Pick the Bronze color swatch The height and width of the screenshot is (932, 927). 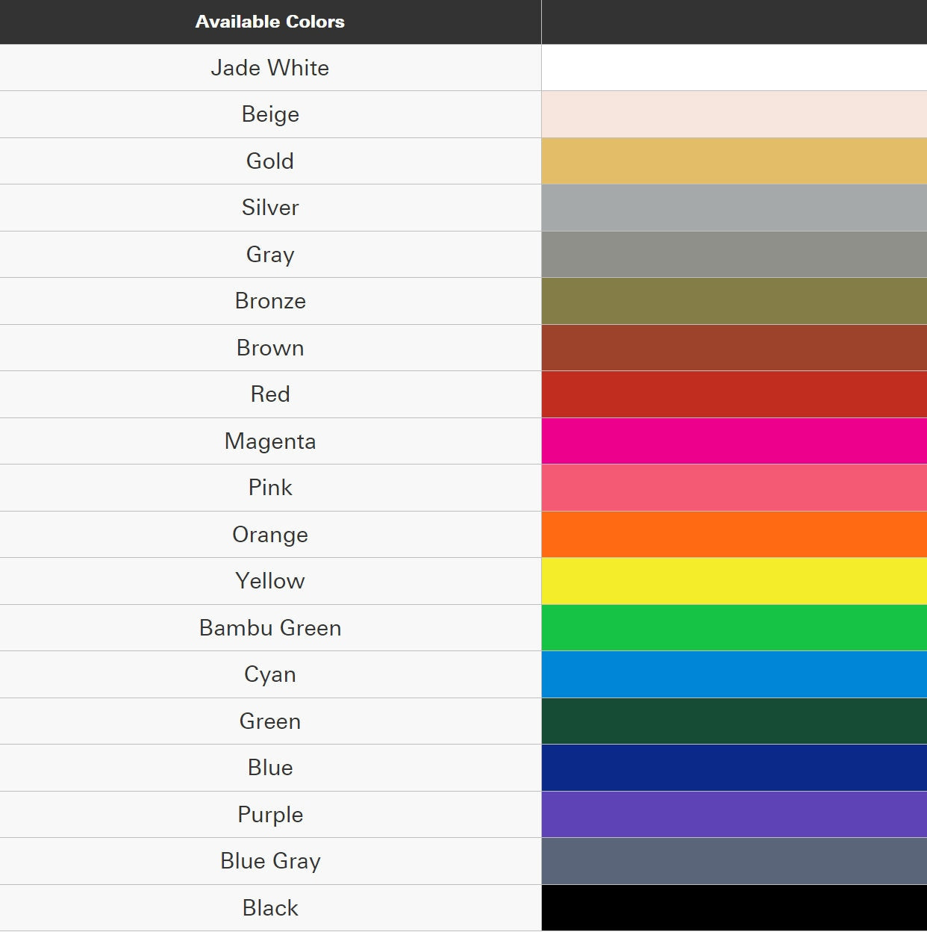click(734, 301)
